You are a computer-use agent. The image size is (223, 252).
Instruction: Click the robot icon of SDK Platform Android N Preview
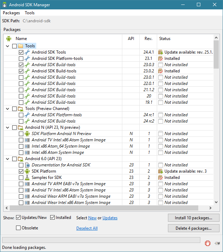click(27, 134)
